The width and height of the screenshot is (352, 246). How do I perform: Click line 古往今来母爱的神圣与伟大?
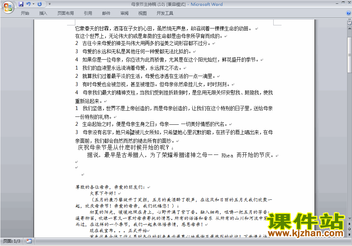pos(143,43)
